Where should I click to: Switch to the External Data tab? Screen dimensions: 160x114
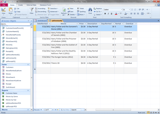(x=31, y=5)
